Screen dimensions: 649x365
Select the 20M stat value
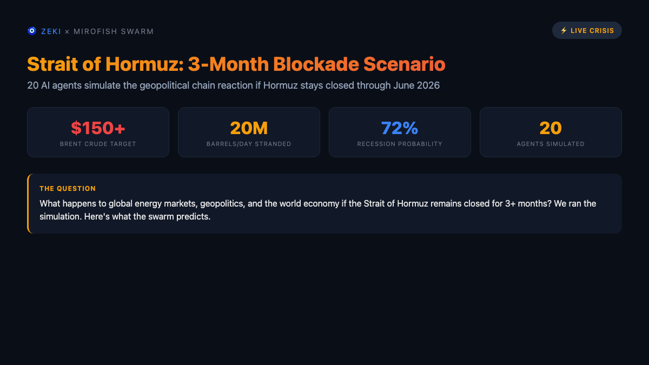pos(249,128)
